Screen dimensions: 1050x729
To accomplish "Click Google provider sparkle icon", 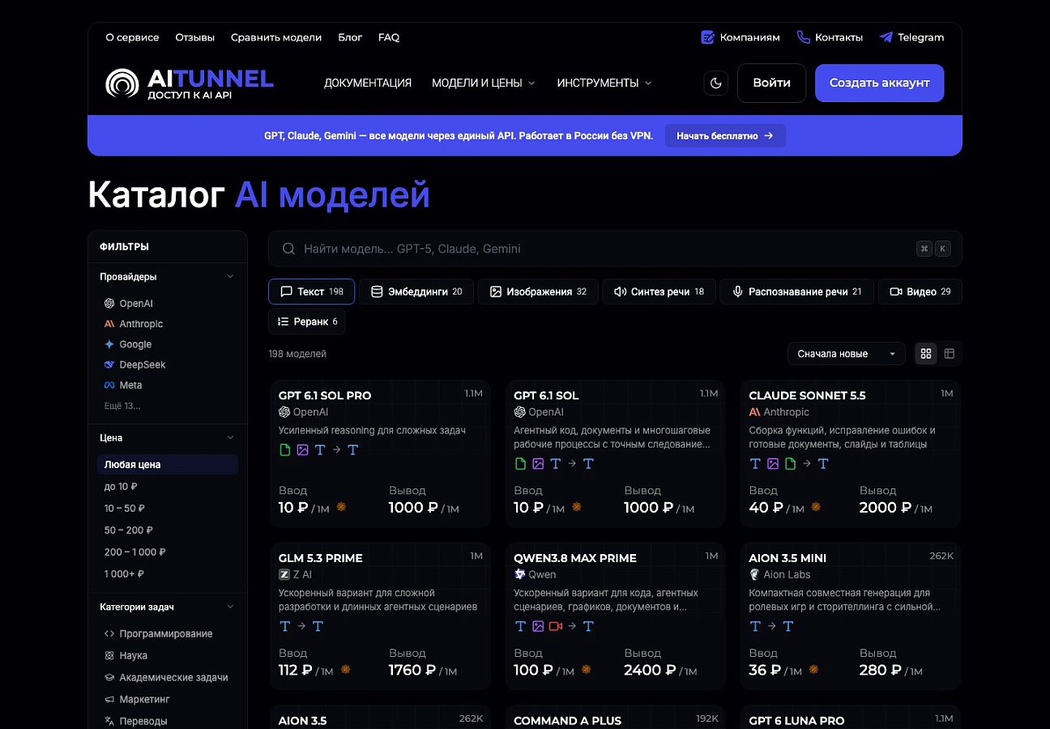I will (109, 344).
